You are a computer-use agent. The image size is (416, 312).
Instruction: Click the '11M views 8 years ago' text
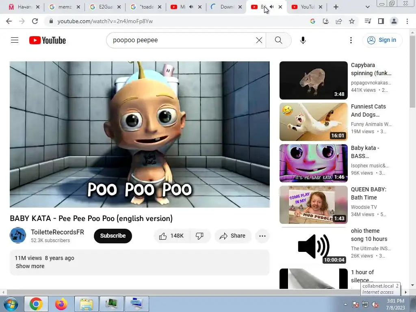pos(44,258)
